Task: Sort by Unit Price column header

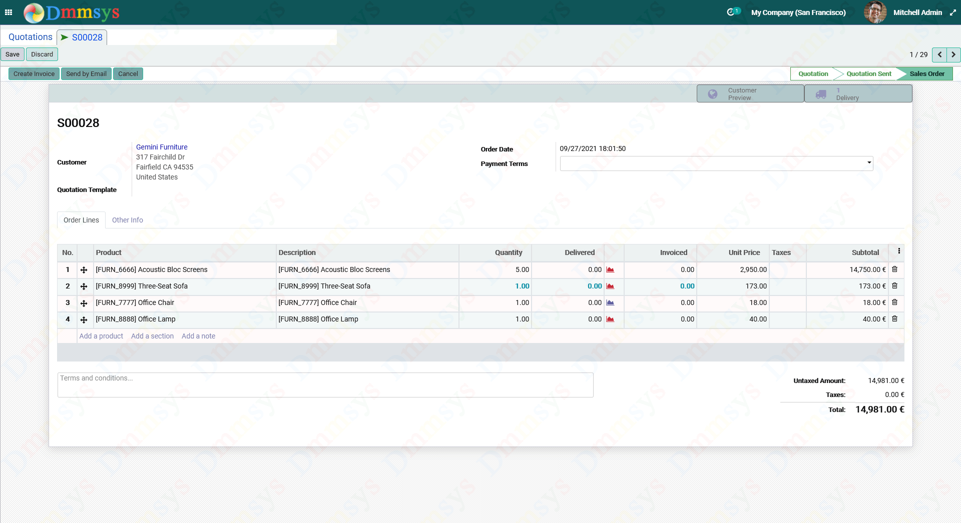Action: click(x=733, y=252)
